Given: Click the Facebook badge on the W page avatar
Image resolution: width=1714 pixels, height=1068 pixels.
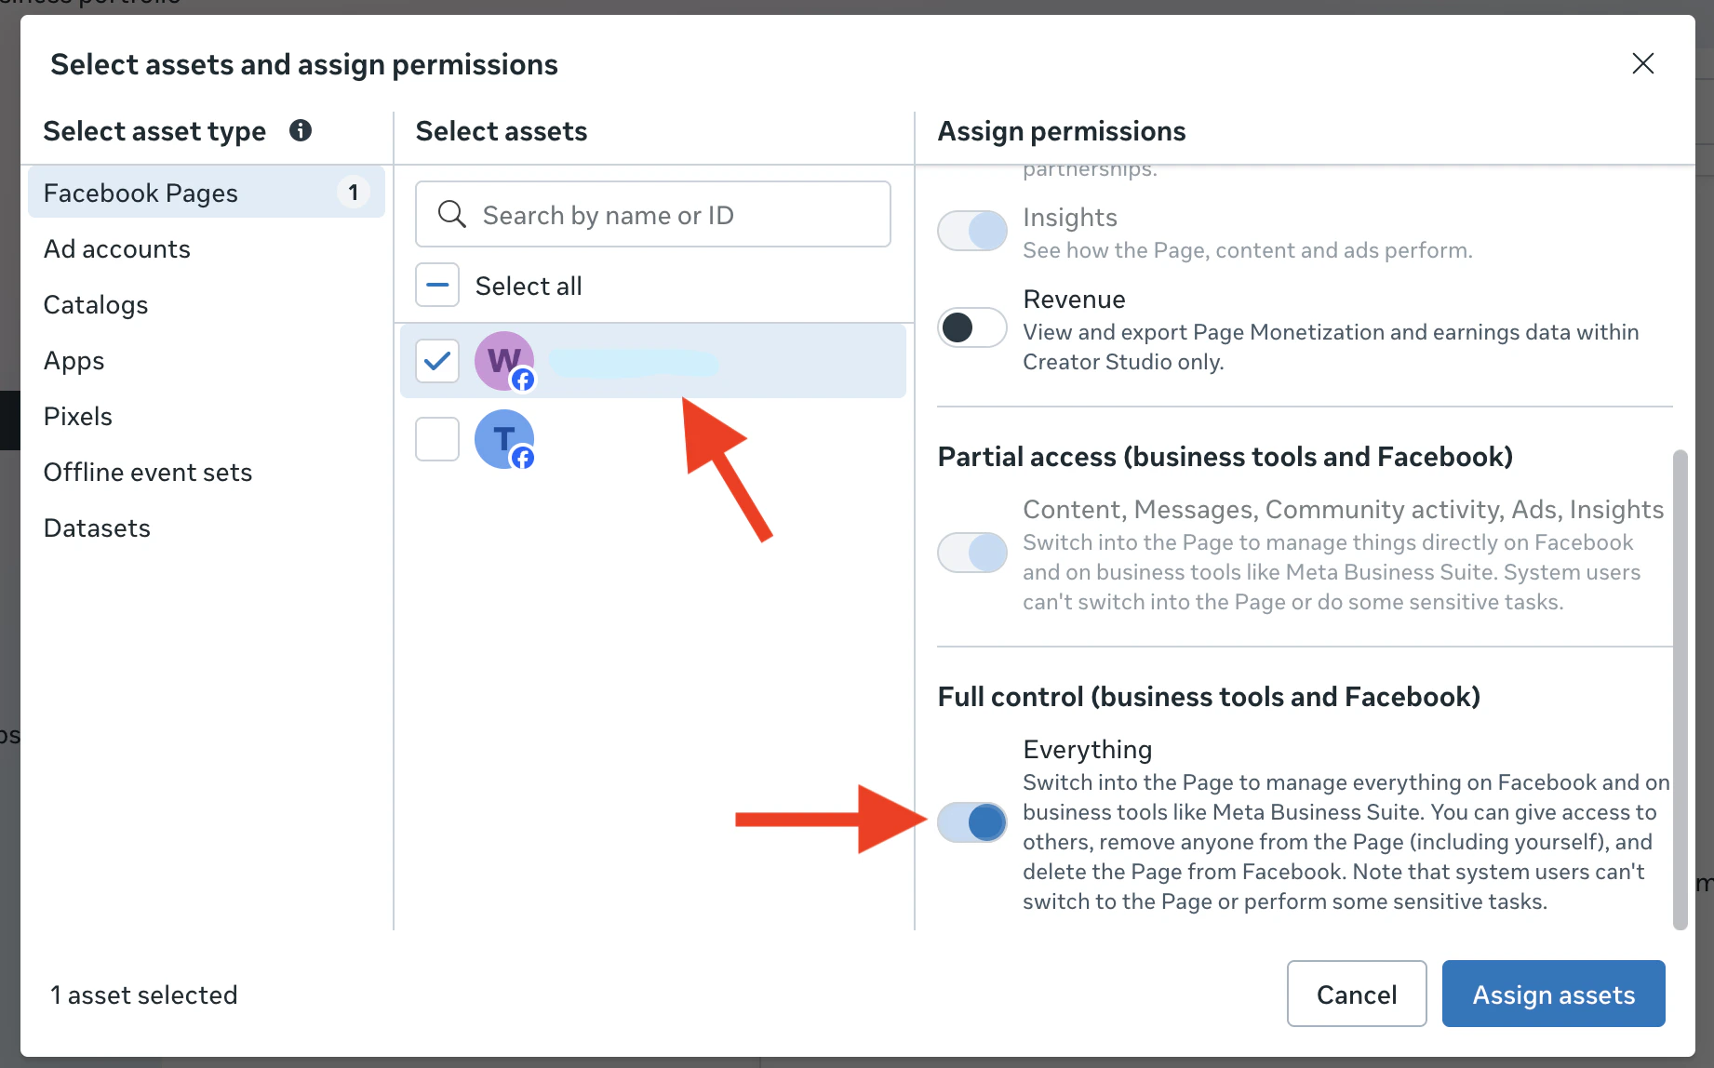Looking at the screenshot, I should [x=524, y=380].
